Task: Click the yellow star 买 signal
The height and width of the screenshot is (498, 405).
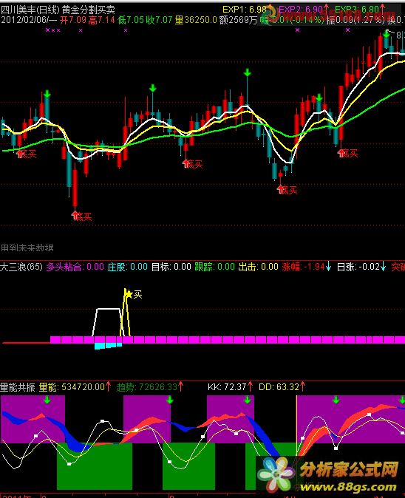Action: click(x=133, y=294)
